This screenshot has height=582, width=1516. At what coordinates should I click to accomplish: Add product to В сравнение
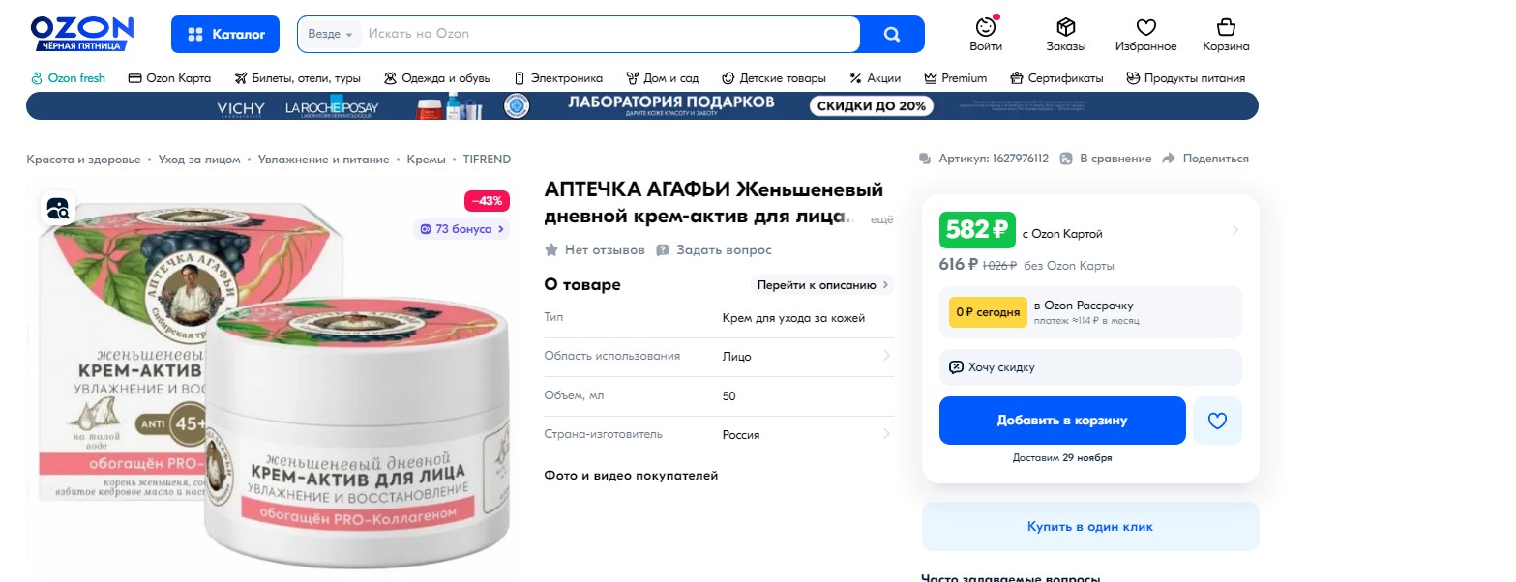1106,159
